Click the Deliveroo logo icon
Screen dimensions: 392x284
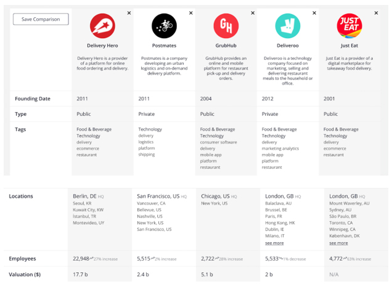[287, 26]
